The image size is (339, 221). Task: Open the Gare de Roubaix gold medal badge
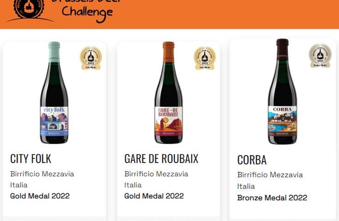point(204,58)
